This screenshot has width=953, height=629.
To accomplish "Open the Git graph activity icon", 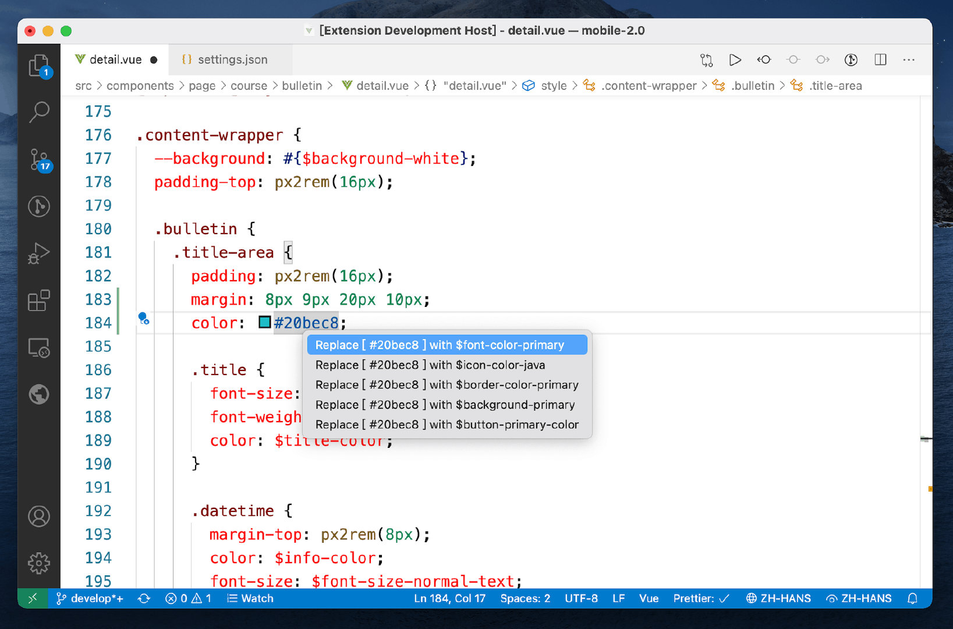I will (39, 206).
